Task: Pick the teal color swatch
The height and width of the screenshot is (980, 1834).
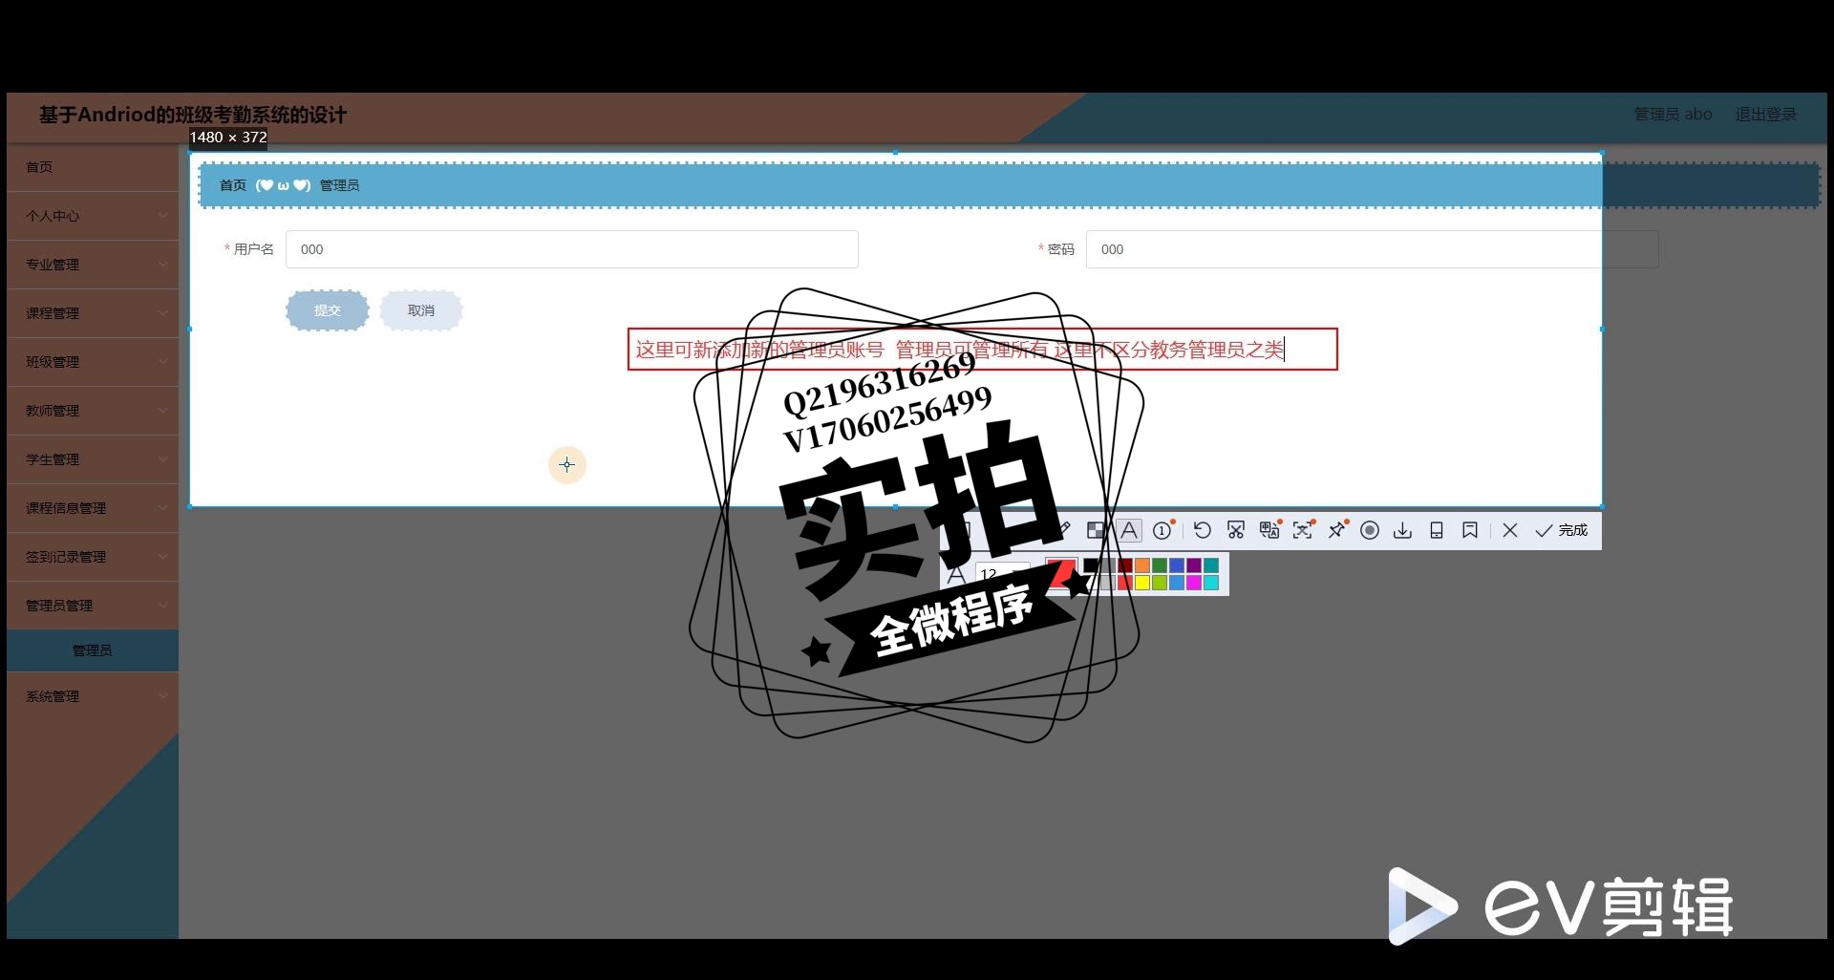Action: (x=1211, y=565)
